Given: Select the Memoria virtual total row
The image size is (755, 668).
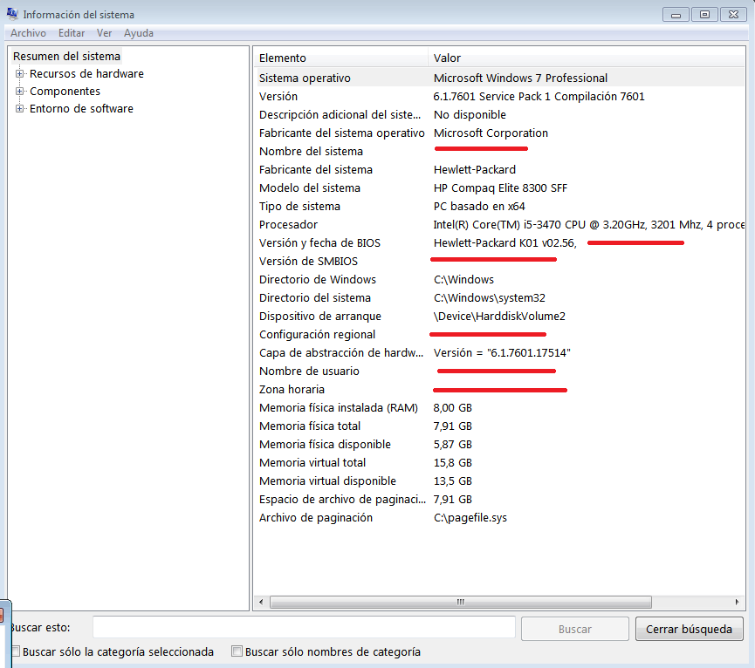Looking at the screenshot, I should 500,462.
